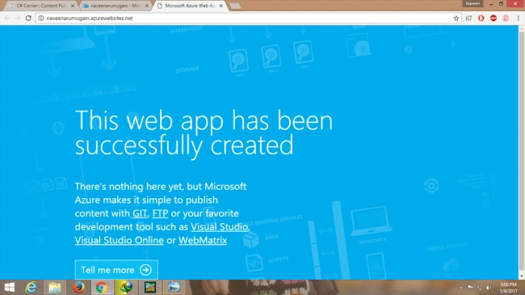Open the K7 extension icon

[x=468, y=18]
